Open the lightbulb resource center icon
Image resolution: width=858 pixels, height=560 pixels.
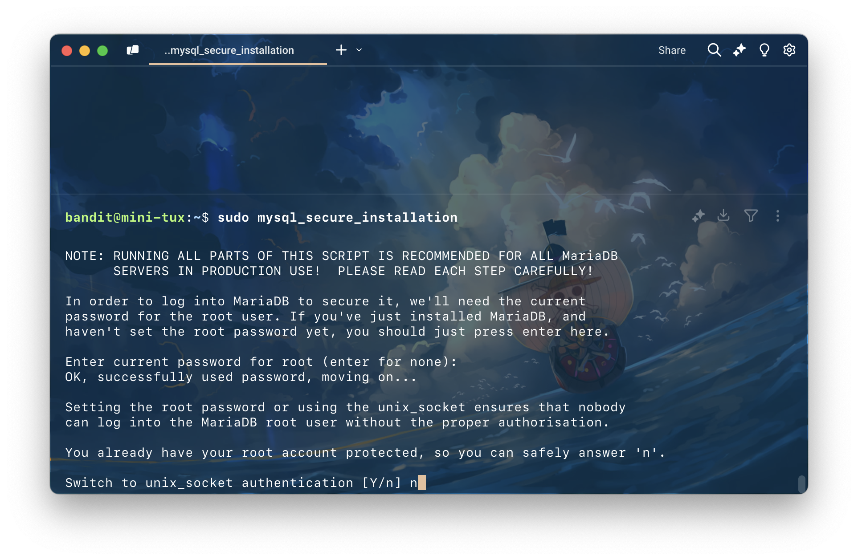764,50
